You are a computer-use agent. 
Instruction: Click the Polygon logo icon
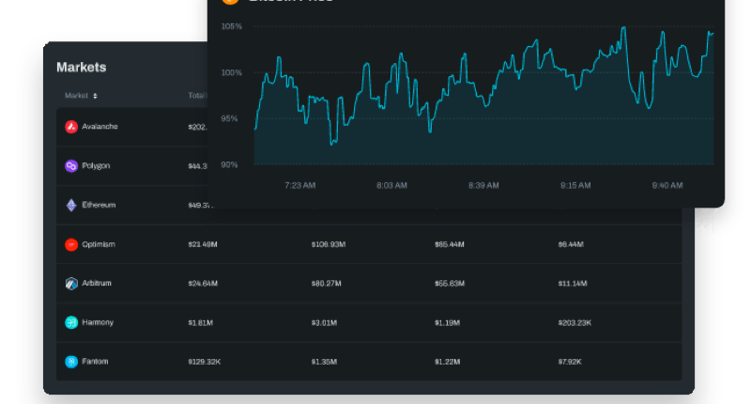point(71,166)
